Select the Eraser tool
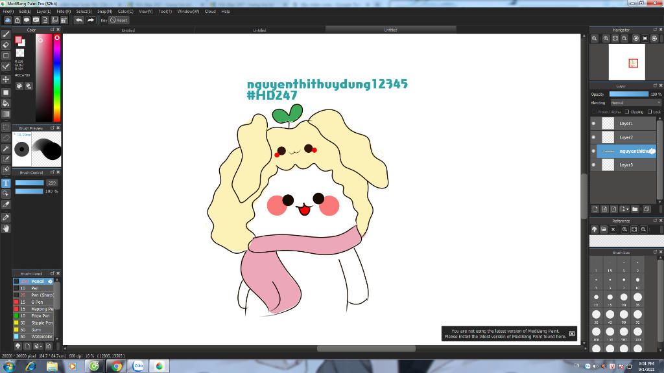This screenshot has width=664, height=373. pos(6,45)
